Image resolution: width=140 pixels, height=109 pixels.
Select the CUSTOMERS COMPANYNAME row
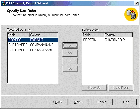click(33, 45)
